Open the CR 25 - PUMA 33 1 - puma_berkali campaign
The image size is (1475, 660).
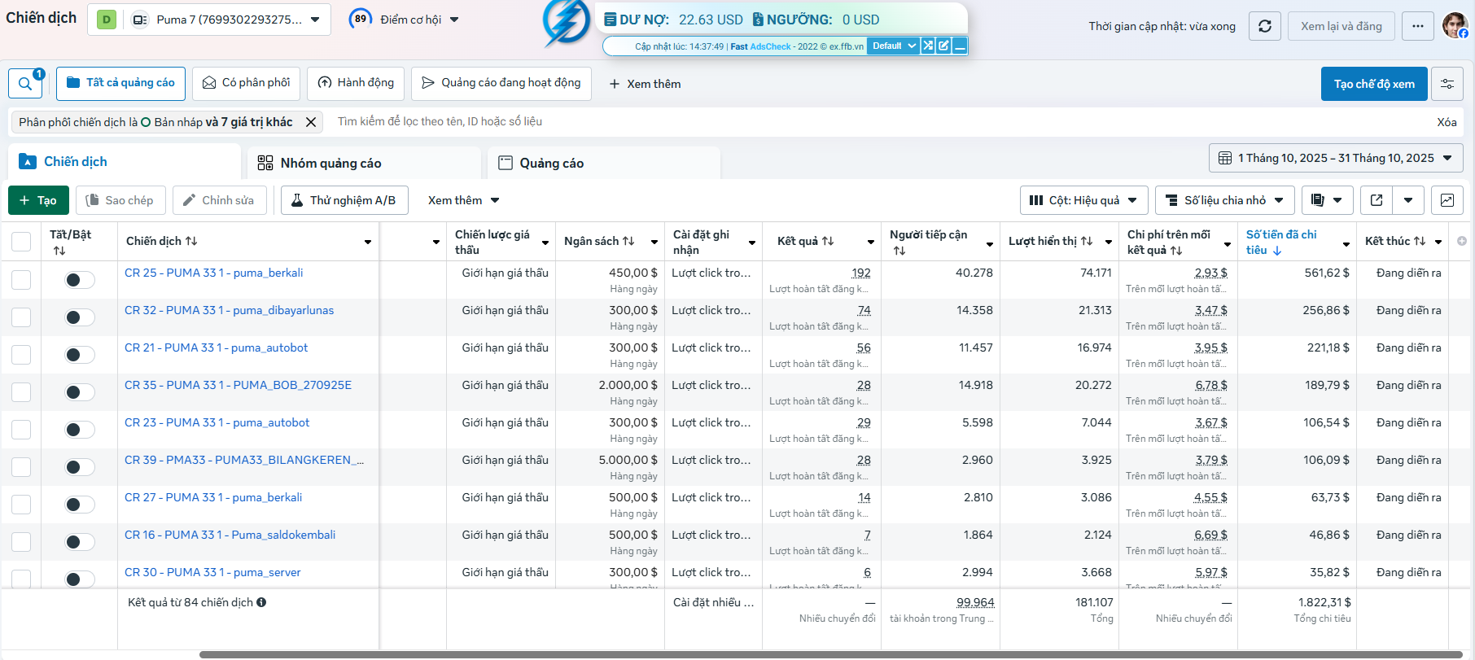click(x=213, y=273)
